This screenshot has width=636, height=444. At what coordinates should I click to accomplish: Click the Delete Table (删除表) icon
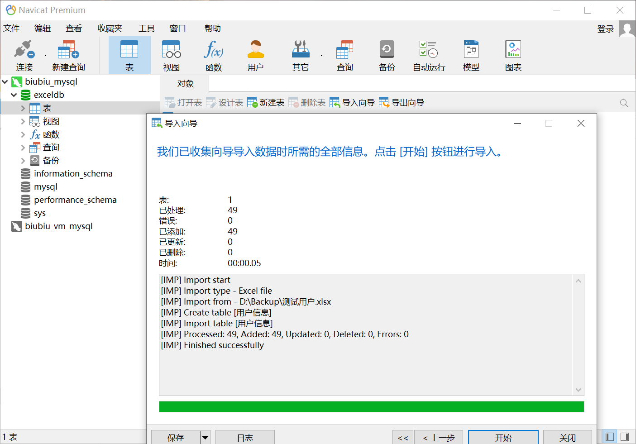[307, 103]
